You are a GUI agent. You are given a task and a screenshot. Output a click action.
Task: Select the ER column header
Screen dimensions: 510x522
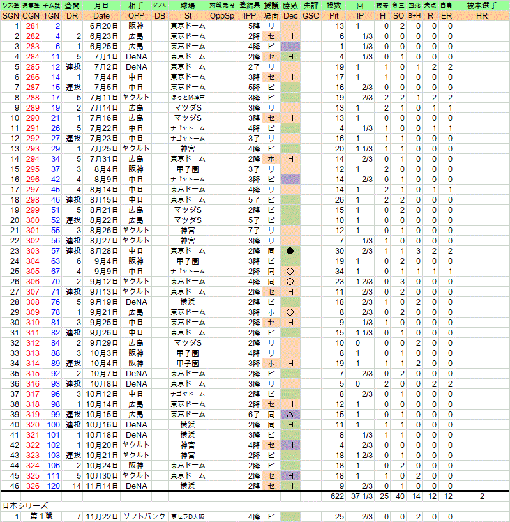446,16
